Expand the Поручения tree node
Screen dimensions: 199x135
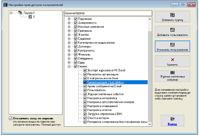coord(69,19)
